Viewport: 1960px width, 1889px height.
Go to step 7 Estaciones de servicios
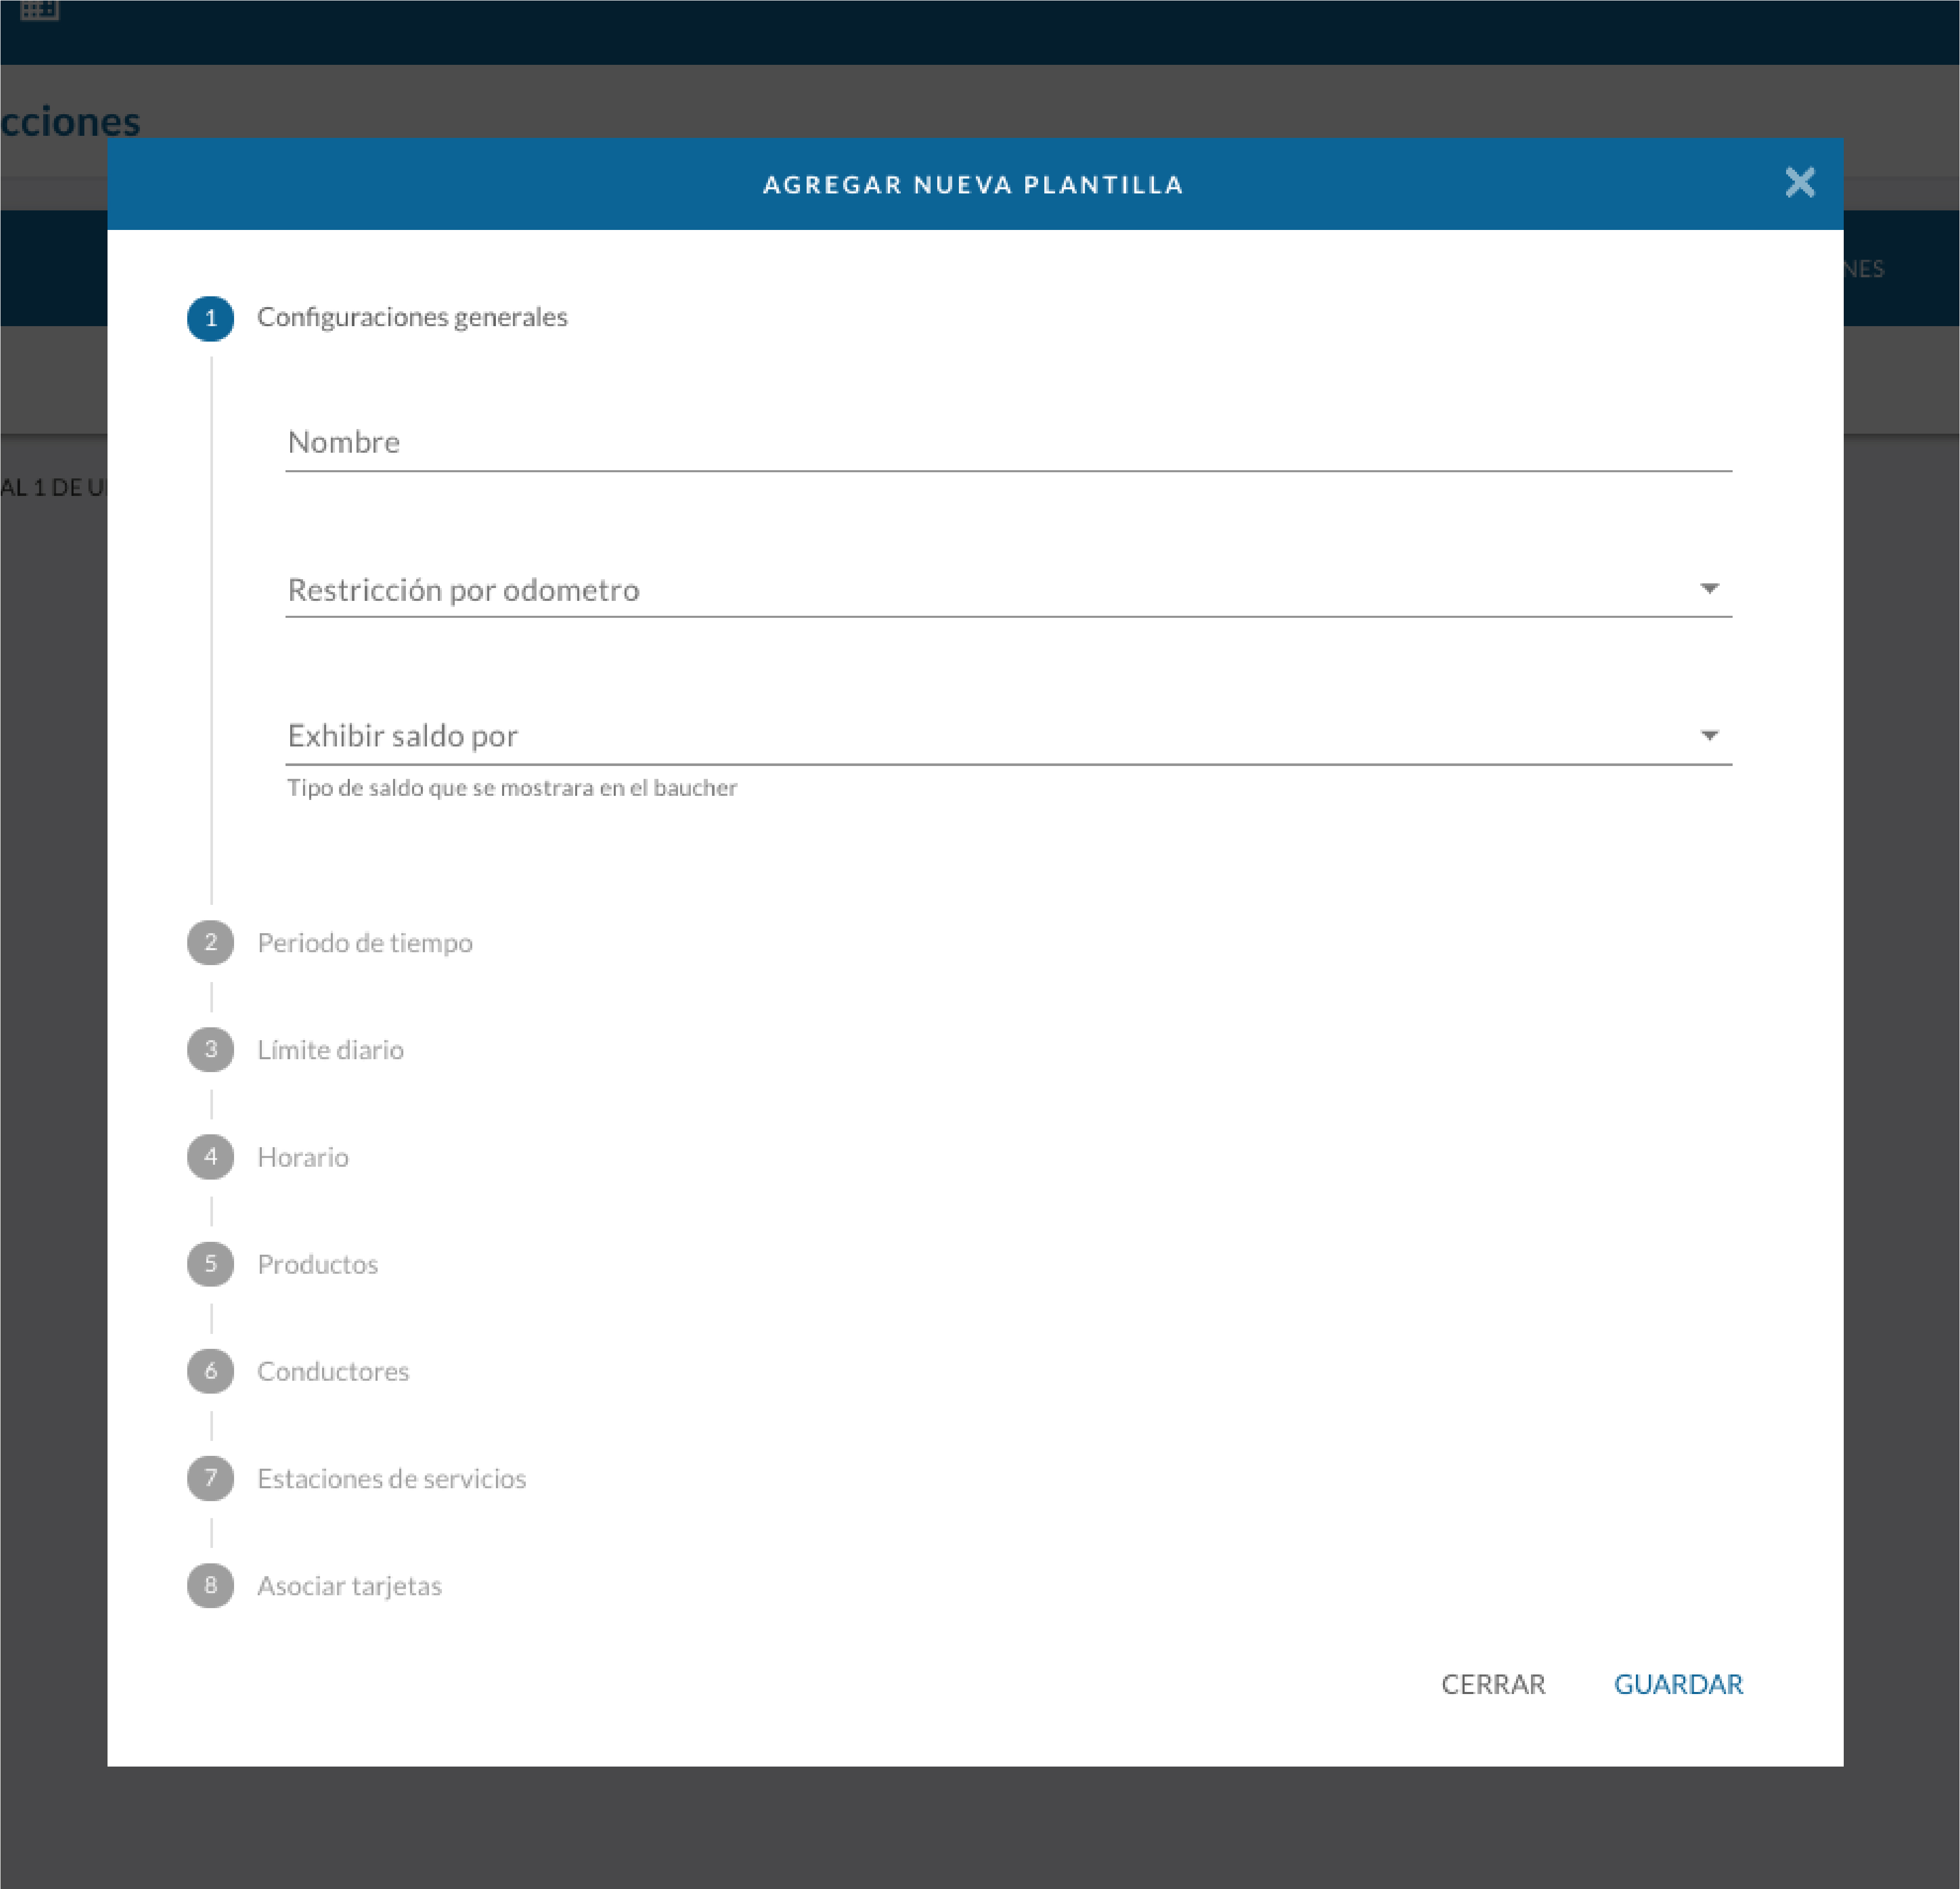[357, 1478]
